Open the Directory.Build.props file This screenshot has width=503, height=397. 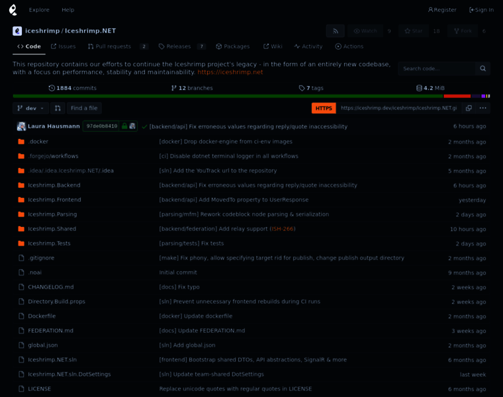[x=56, y=302]
